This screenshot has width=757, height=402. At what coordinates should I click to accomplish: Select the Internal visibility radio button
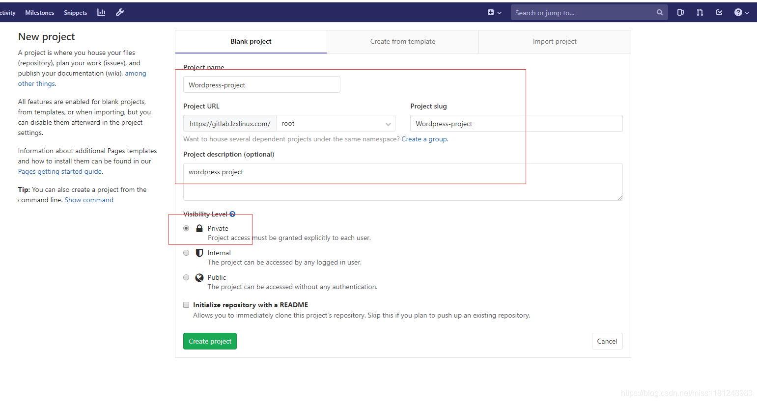click(x=186, y=253)
